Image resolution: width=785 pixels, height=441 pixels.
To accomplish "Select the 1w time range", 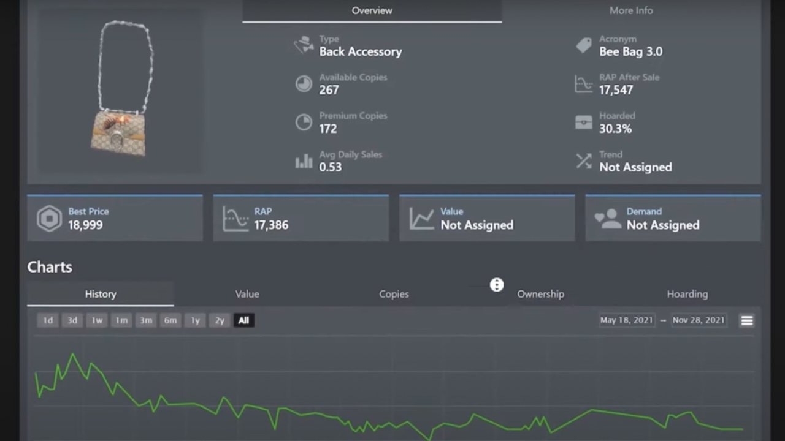I will tap(97, 320).
